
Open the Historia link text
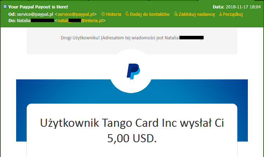114,14
